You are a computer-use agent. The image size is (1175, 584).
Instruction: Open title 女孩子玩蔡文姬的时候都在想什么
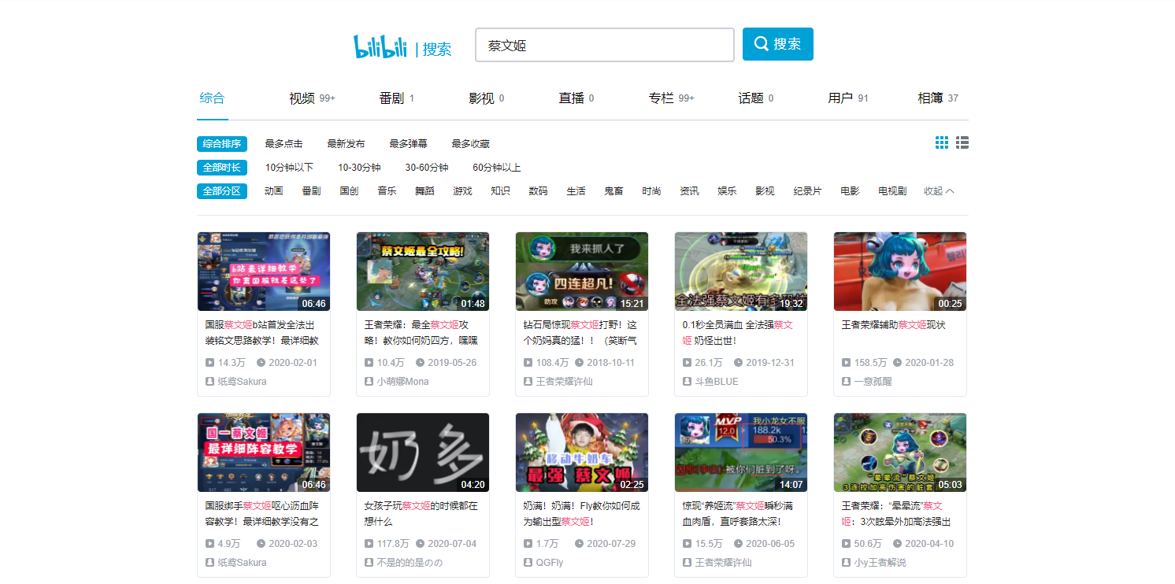coord(422,513)
